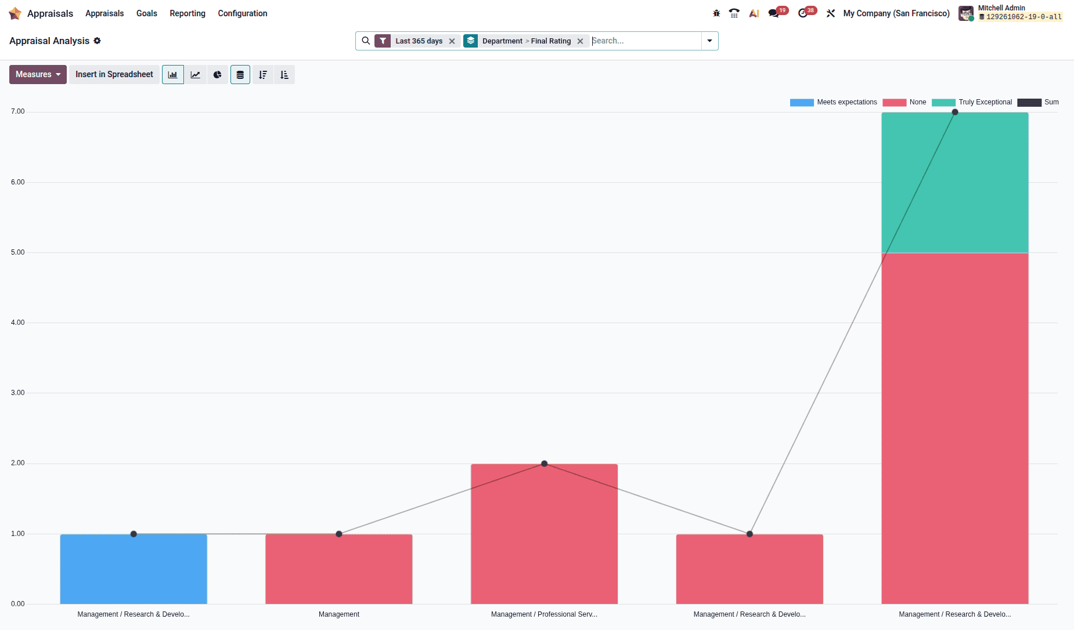Open the Configuration menu
1074x630 pixels.
click(x=243, y=13)
